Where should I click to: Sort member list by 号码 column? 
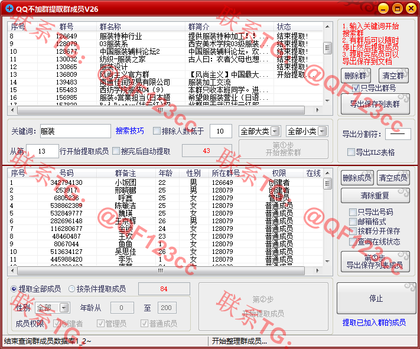coord(66,173)
